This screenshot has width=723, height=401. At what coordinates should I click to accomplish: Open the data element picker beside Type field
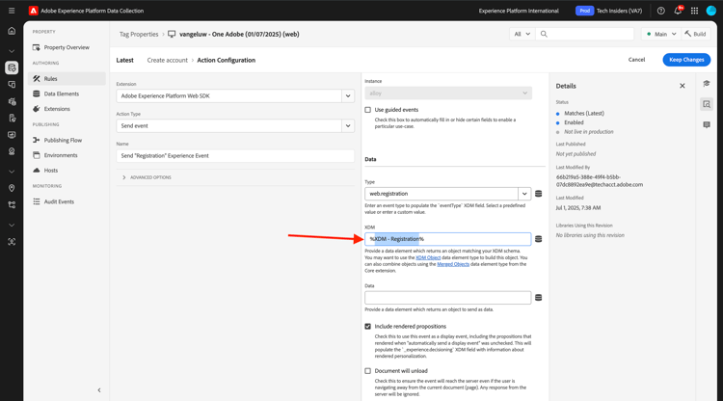[538, 194]
